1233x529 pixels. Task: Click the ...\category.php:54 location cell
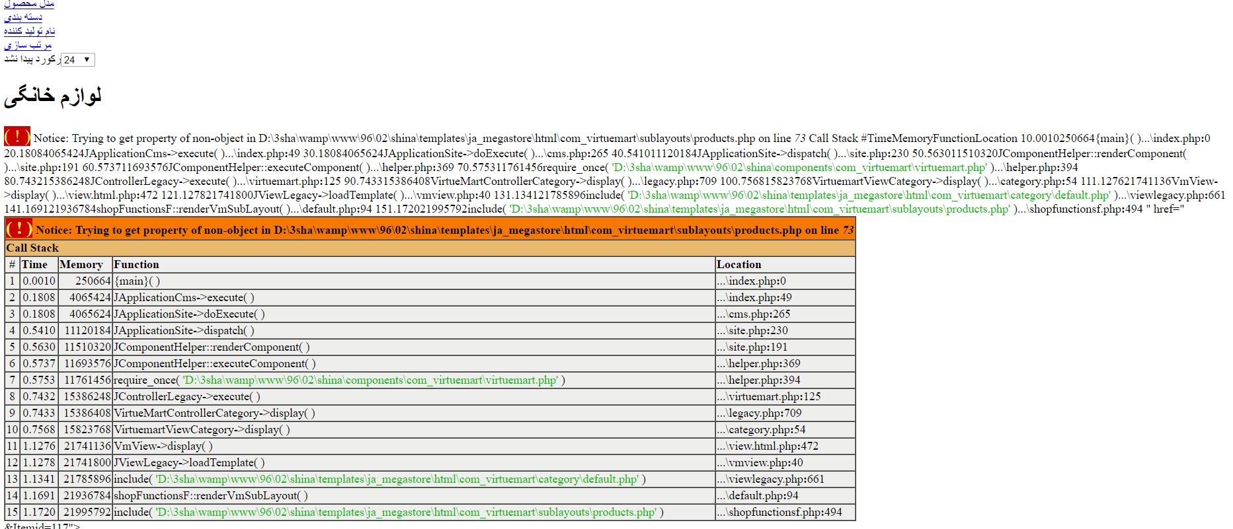pos(785,429)
